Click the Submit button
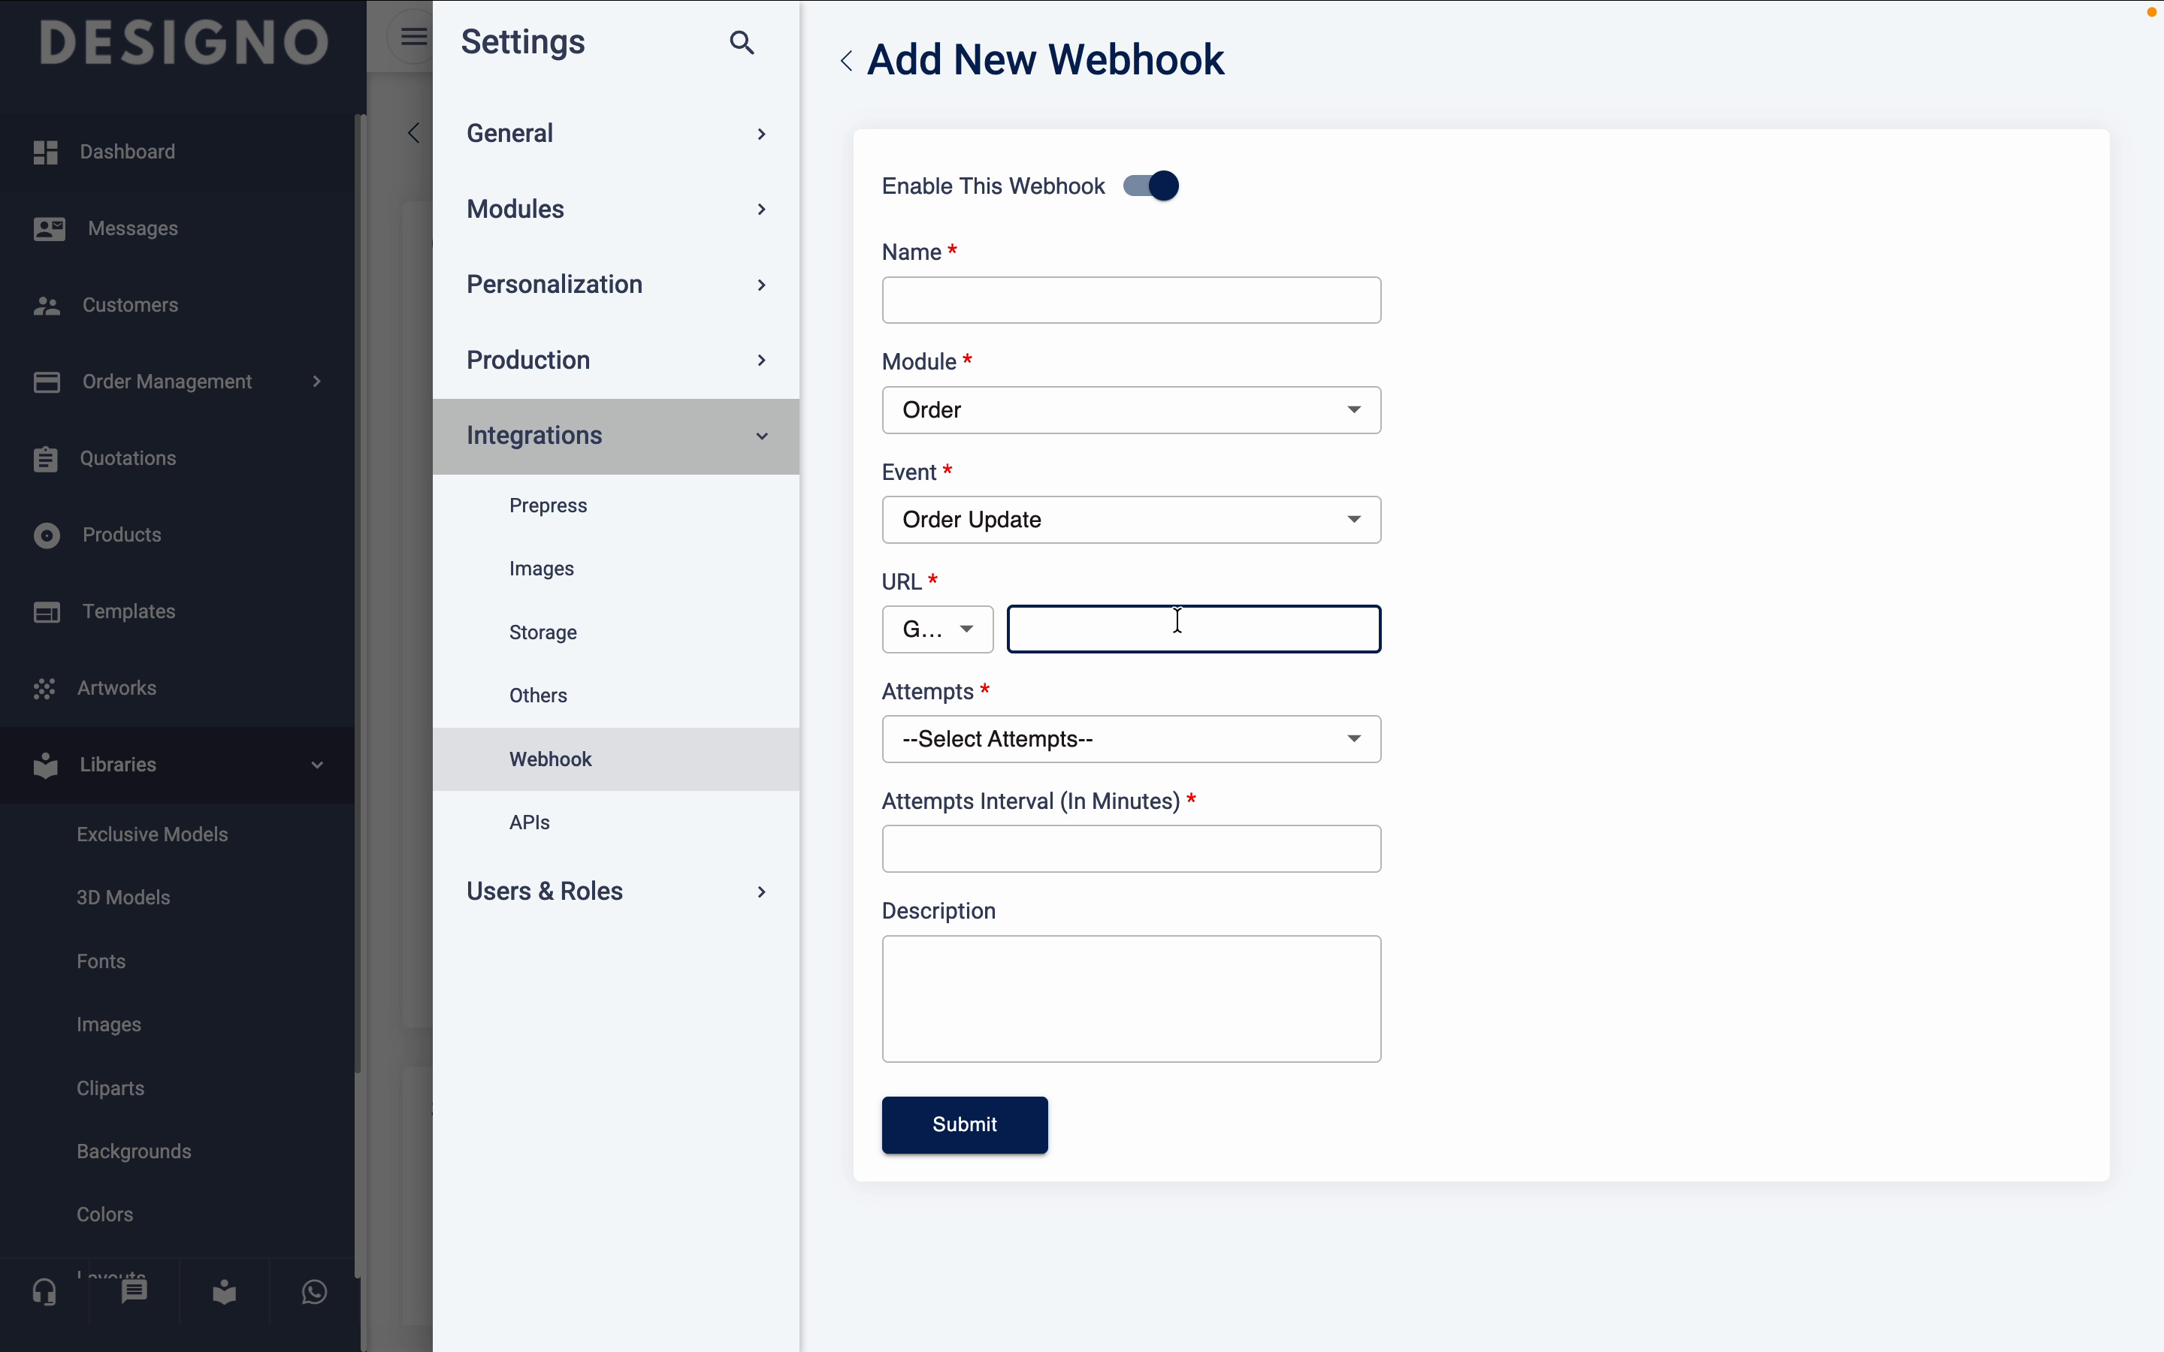This screenshot has width=2164, height=1352. point(964,1125)
